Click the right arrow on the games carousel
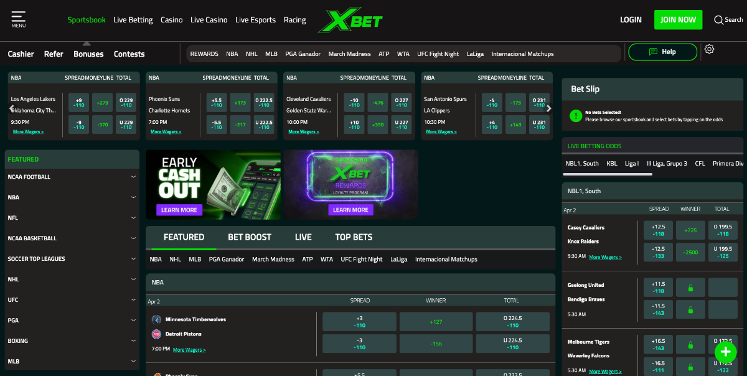This screenshot has height=376, width=747. click(548, 108)
